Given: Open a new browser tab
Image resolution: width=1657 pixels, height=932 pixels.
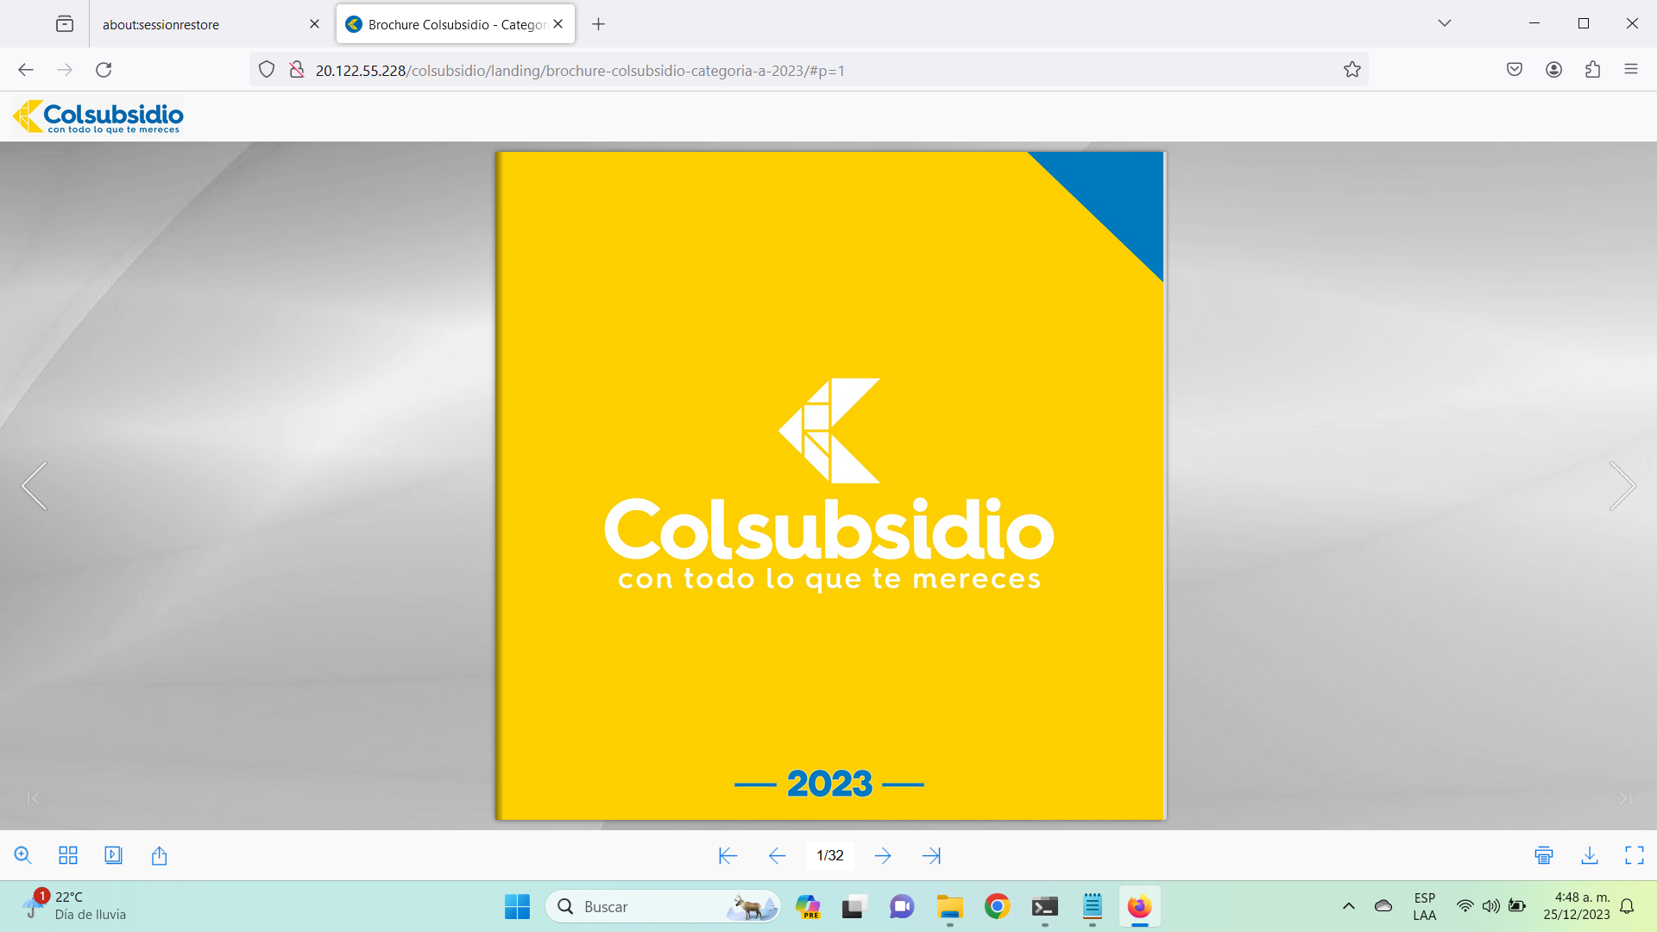Looking at the screenshot, I should pos(598,24).
